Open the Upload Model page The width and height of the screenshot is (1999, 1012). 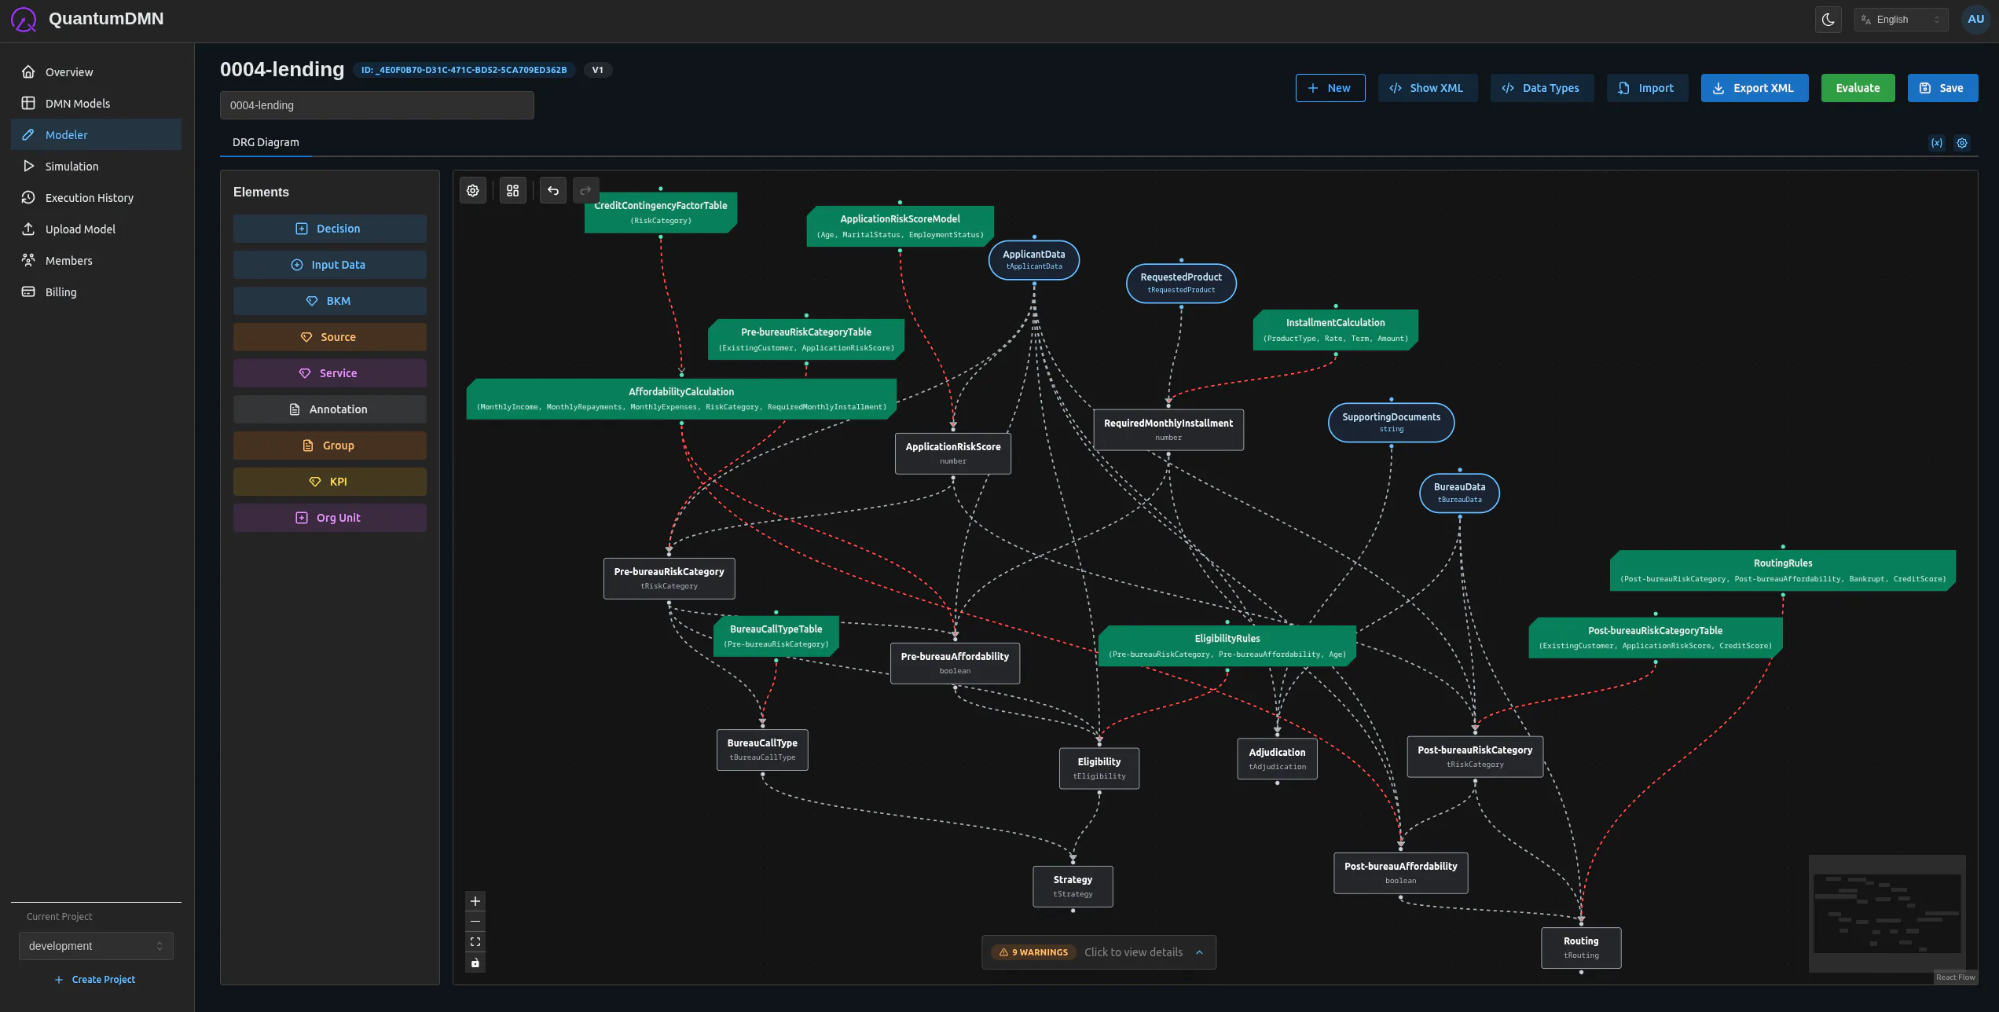[96, 229]
